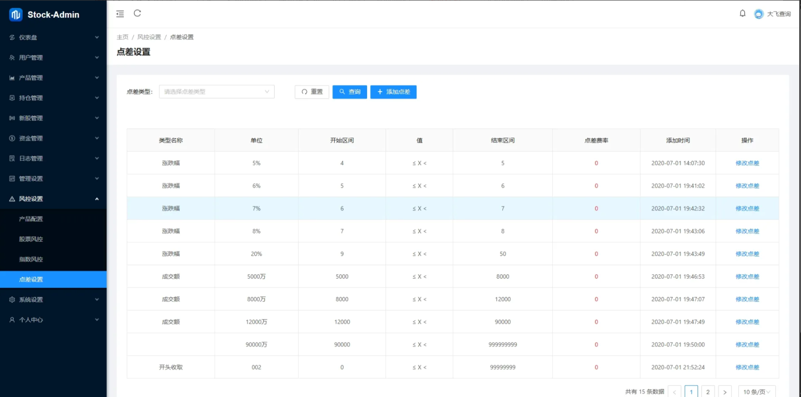Go to page 2 in pagination
The image size is (801, 397).
(x=708, y=391)
